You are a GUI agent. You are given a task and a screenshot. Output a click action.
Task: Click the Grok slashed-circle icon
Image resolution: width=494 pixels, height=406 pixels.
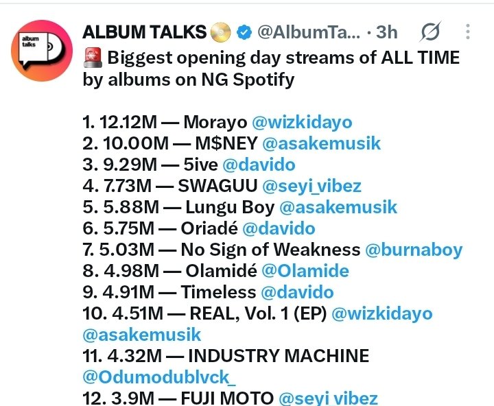coord(430,32)
